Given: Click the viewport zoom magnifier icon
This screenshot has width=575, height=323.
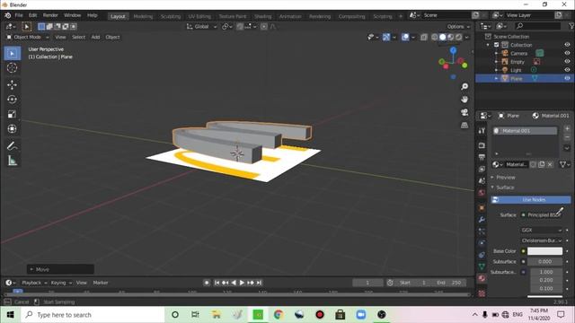Looking at the screenshot, I should (464, 86).
